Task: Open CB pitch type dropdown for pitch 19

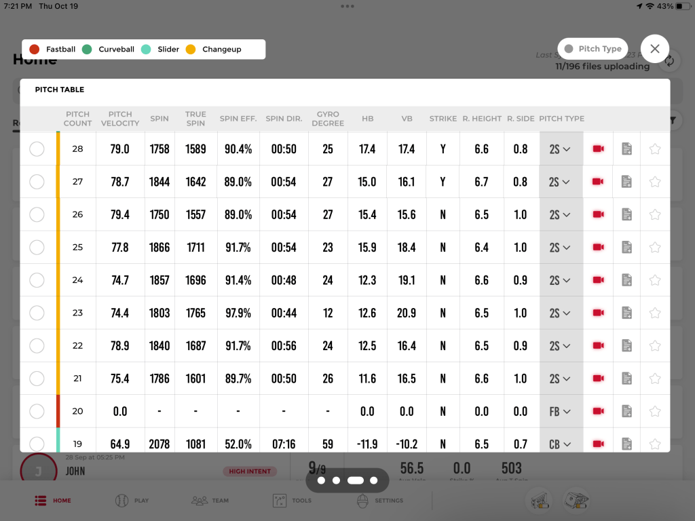Action: pyautogui.click(x=561, y=444)
